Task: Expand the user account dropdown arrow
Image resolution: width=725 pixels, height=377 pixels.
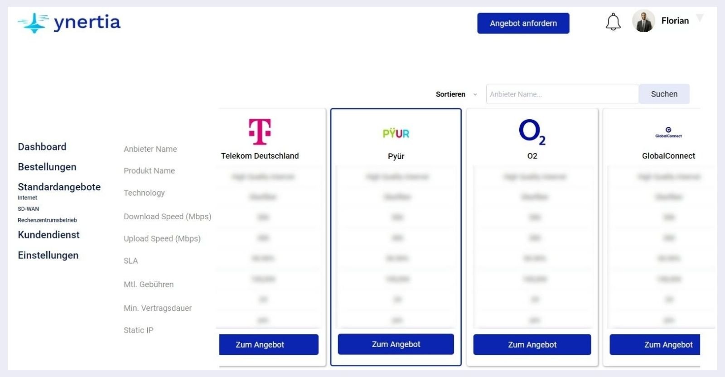Action: (x=700, y=18)
